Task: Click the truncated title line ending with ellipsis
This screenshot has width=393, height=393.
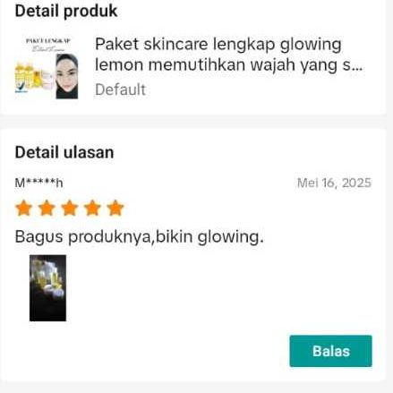Action: coord(228,64)
